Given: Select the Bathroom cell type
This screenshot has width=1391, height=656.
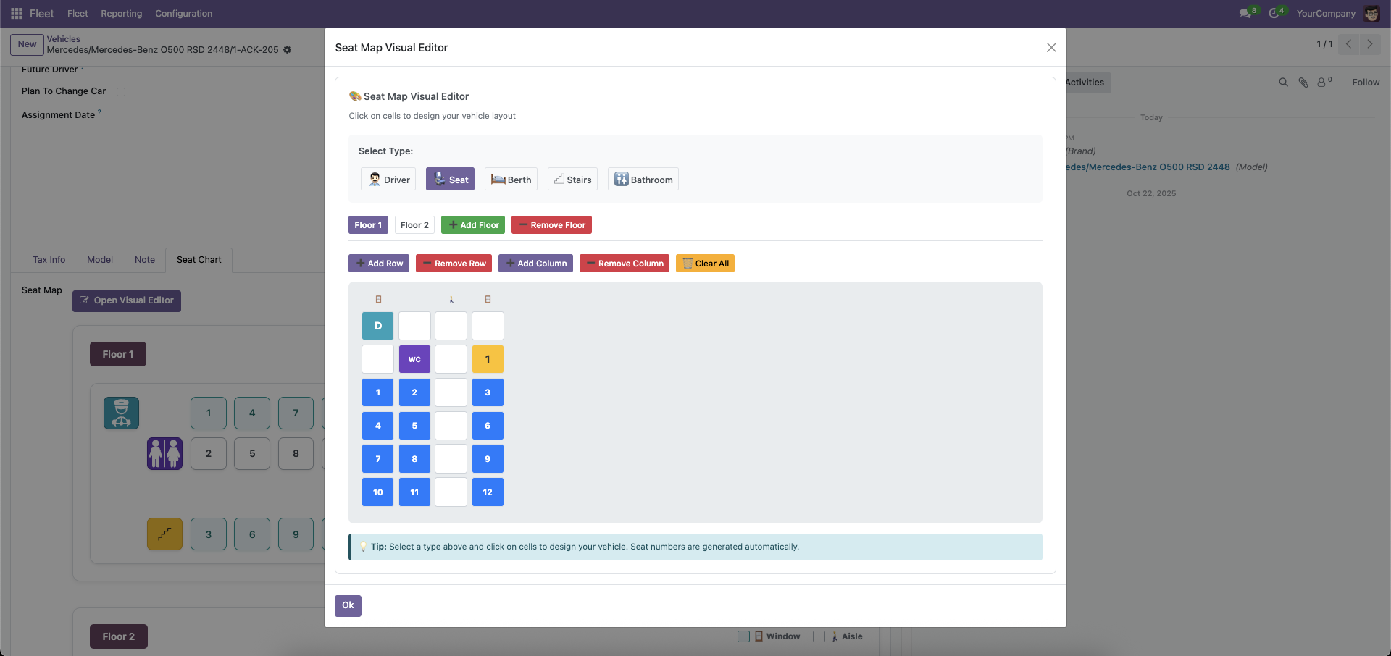Looking at the screenshot, I should click(x=643, y=180).
